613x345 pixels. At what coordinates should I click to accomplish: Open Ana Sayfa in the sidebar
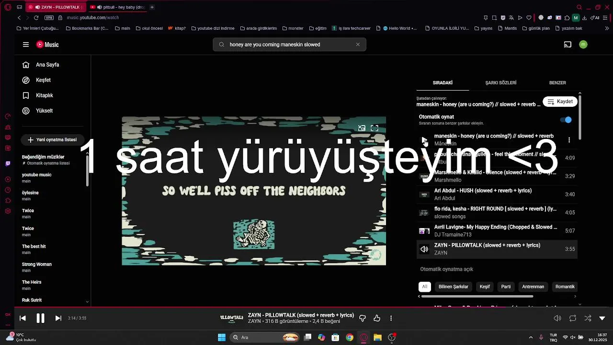point(53,65)
